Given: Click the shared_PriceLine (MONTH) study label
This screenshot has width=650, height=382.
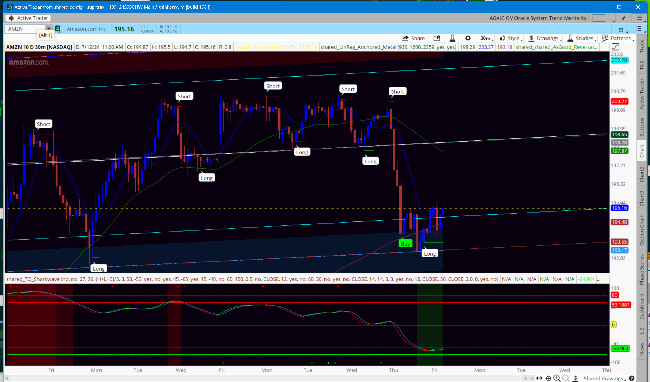Looking at the screenshot, I should tap(266, 47).
